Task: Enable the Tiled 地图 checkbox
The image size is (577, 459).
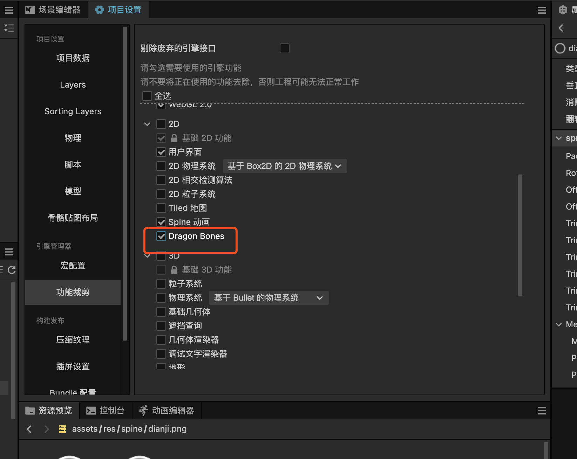Action: [161, 208]
